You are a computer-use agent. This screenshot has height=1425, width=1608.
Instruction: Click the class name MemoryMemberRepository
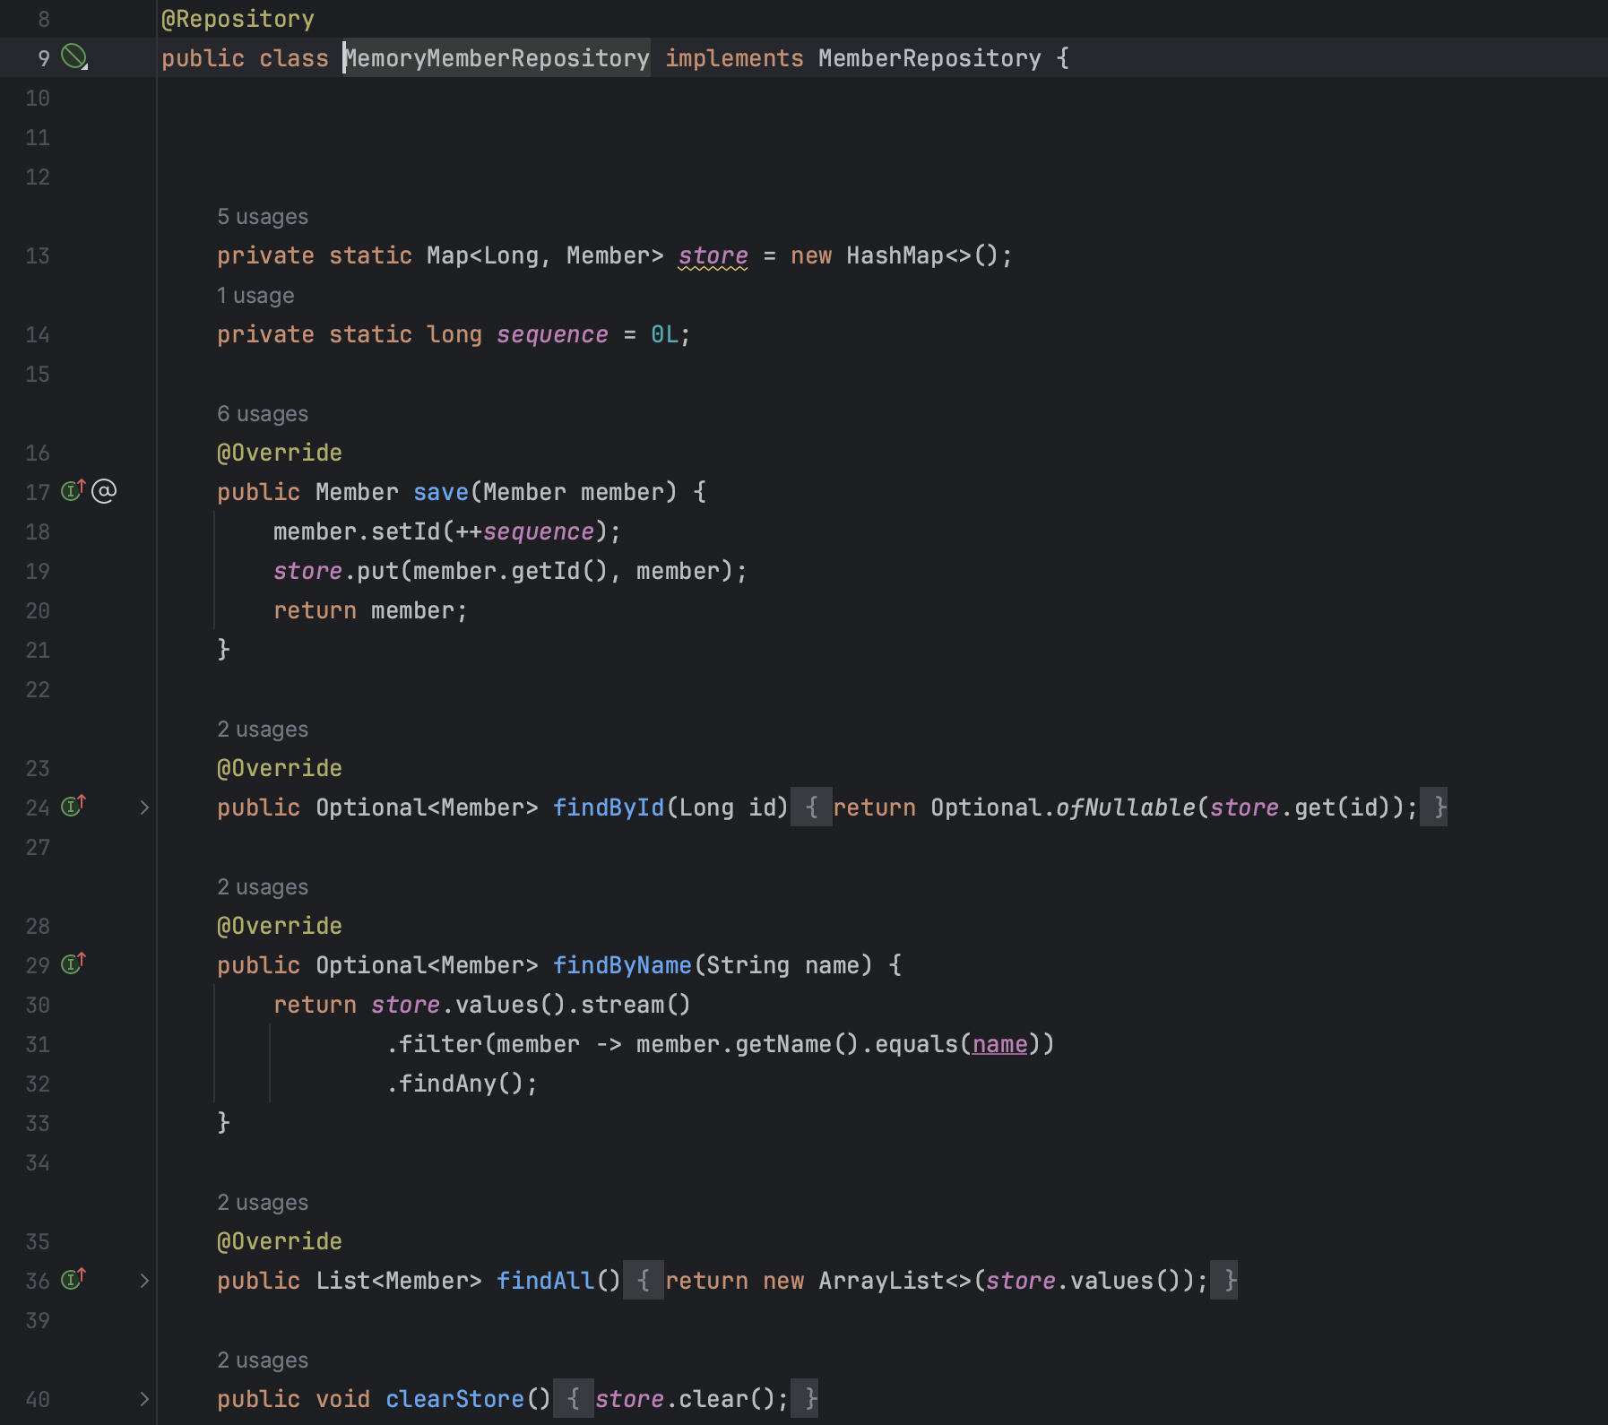tap(497, 58)
